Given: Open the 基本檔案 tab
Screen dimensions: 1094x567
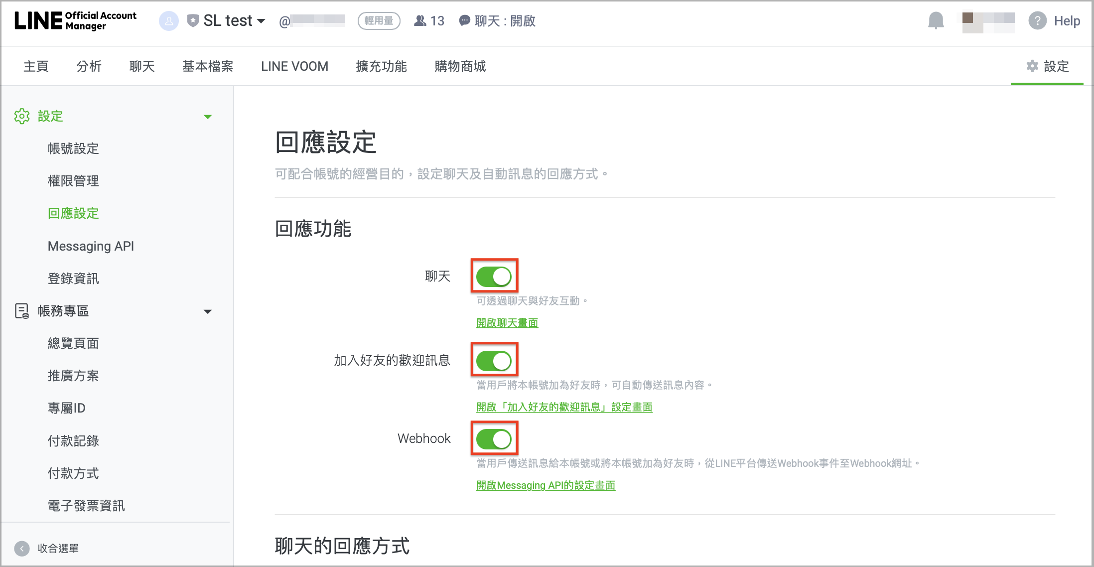Looking at the screenshot, I should click(x=208, y=66).
